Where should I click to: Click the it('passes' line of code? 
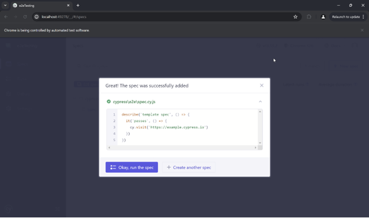(146, 121)
